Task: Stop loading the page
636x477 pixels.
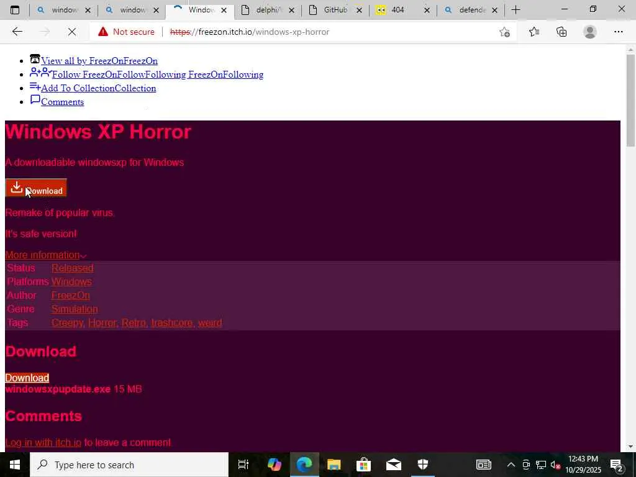Action: click(72, 32)
